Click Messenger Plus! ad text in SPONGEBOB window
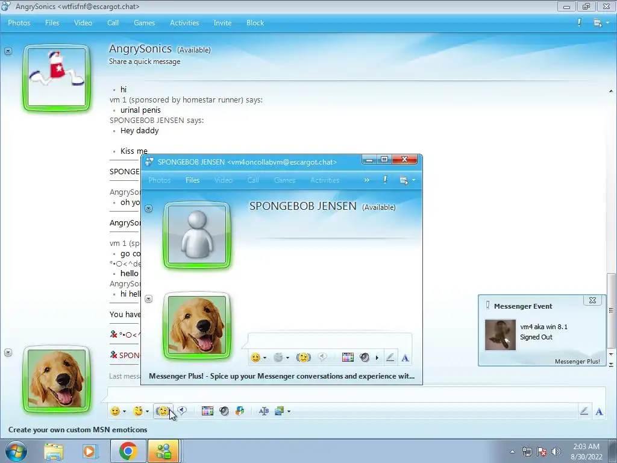This screenshot has width=617, height=463. click(282, 376)
